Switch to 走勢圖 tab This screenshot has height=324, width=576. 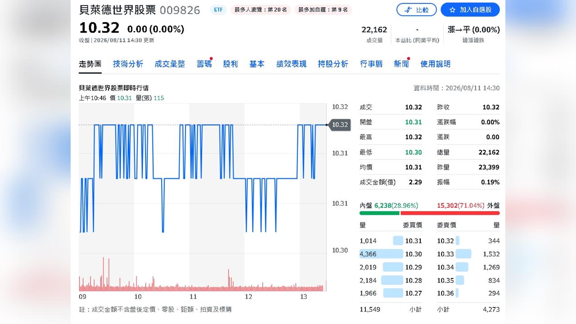tap(90, 64)
